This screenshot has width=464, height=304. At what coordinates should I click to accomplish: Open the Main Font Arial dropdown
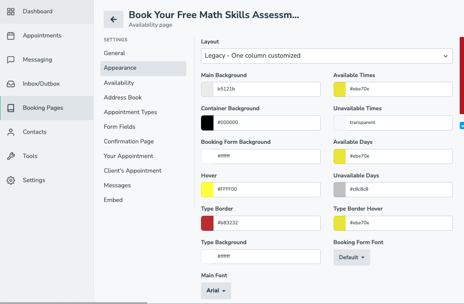216,291
